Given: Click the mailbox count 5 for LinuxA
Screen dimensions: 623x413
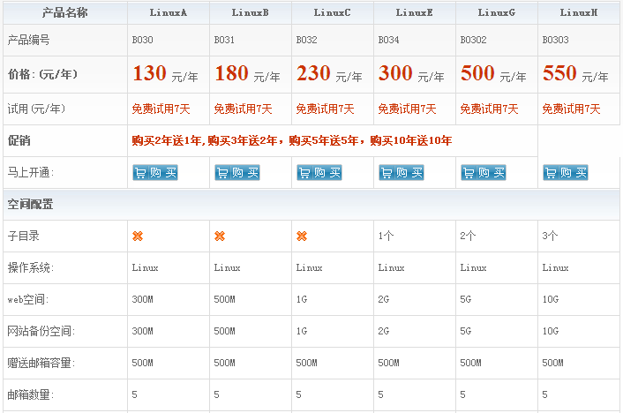Looking at the screenshot, I should pyautogui.click(x=135, y=394).
